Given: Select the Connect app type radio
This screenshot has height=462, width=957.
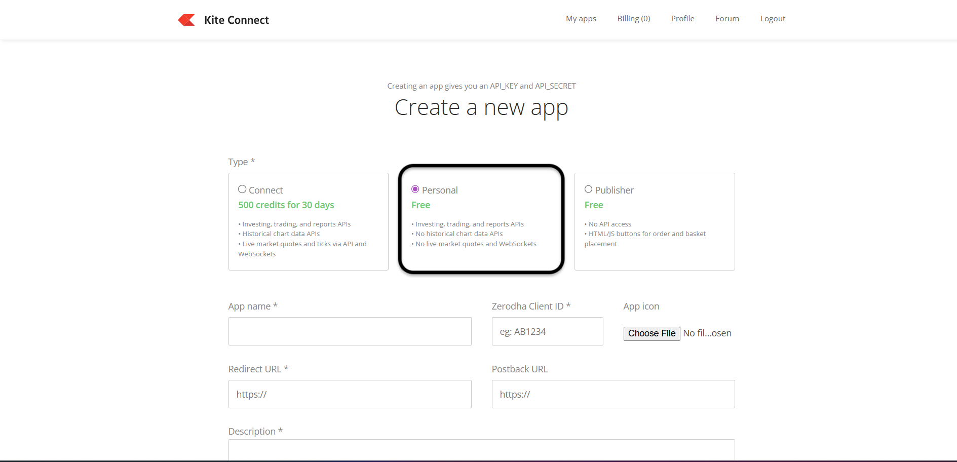Looking at the screenshot, I should pos(242,189).
